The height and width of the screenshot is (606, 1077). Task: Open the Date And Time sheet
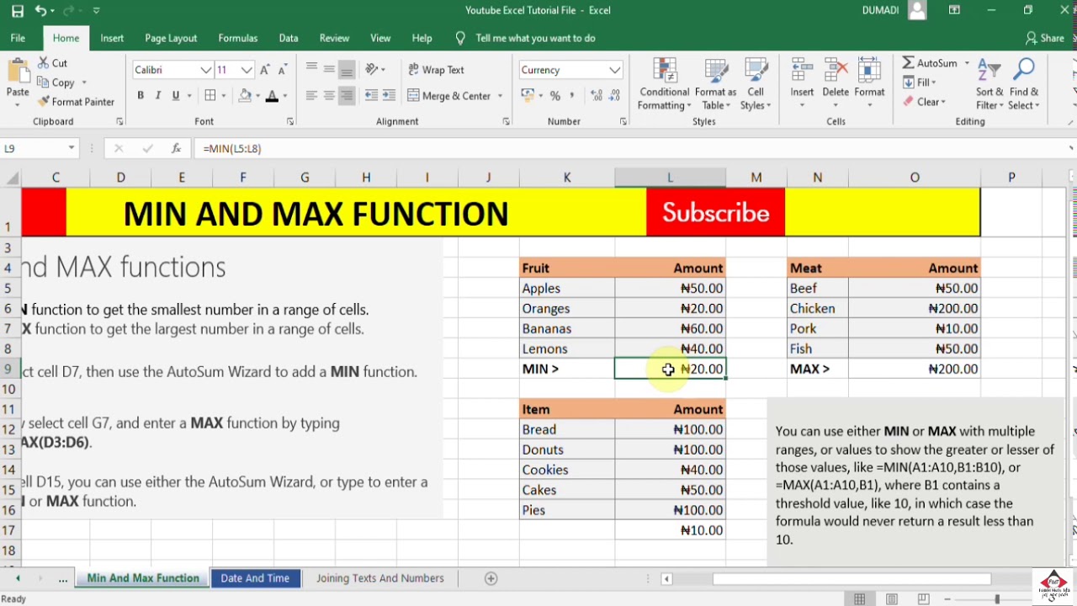(255, 578)
